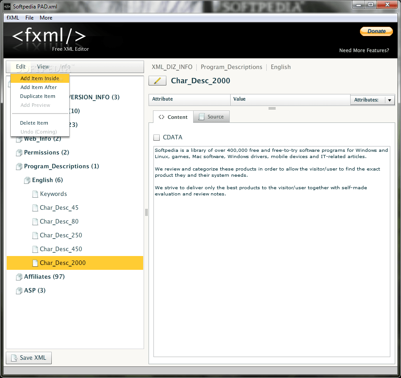Click the stacked-pages icon beside Affiliates (97)
Image resolution: width=401 pixels, height=378 pixels.
[x=19, y=276]
